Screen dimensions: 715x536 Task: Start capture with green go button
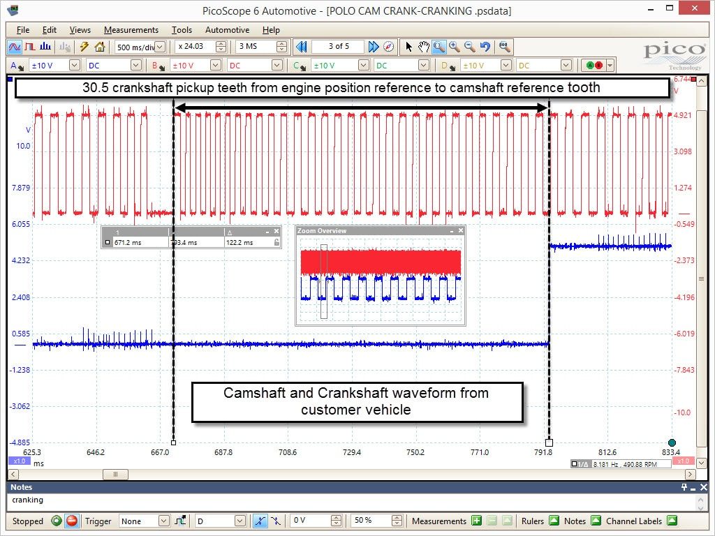click(x=57, y=521)
